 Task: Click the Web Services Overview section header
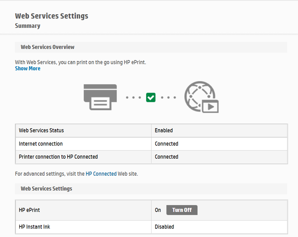(47, 47)
